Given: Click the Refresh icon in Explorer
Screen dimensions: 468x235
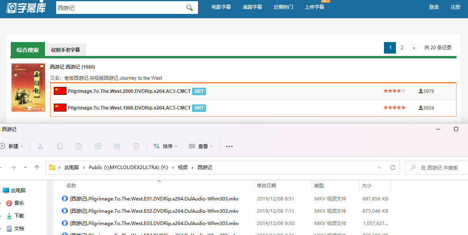Looking at the screenshot, I should click(x=393, y=168).
